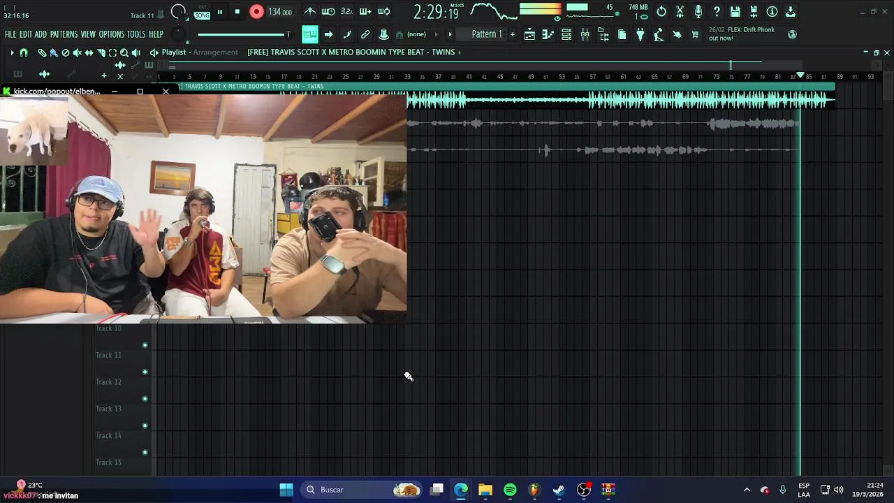The height and width of the screenshot is (503, 894).
Task: Open the PATTERNS menu
Action: tap(64, 34)
